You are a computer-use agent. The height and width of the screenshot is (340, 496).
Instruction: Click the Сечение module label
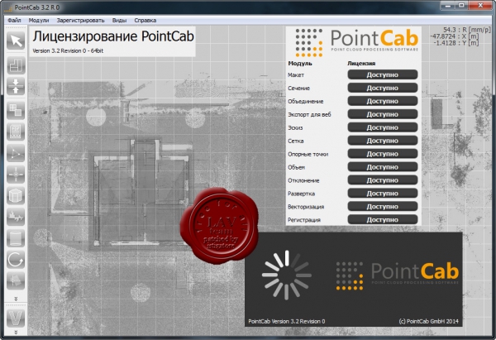click(298, 89)
